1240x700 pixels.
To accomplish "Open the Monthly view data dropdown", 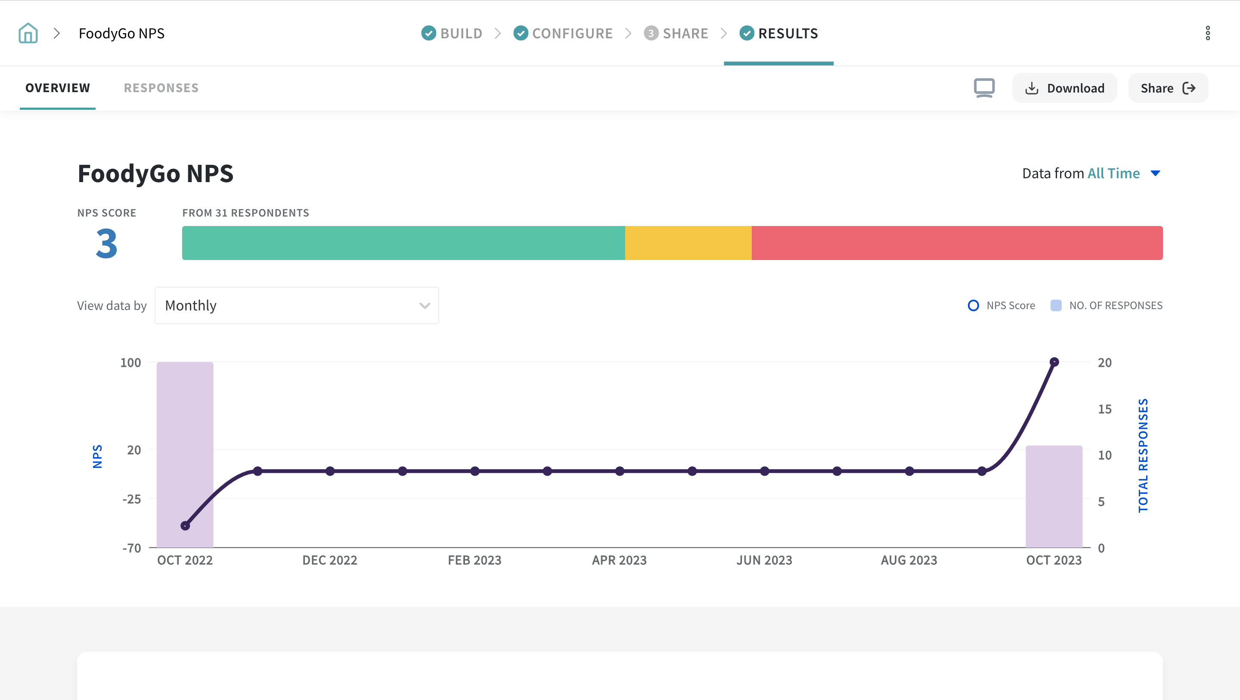I will pos(297,306).
